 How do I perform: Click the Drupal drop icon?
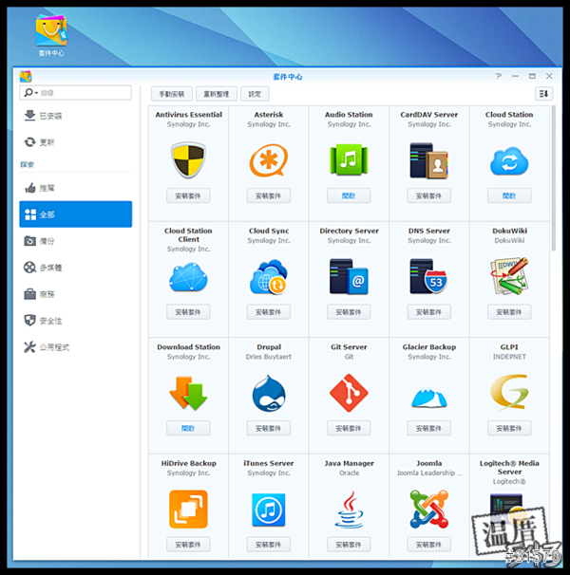pos(269,393)
